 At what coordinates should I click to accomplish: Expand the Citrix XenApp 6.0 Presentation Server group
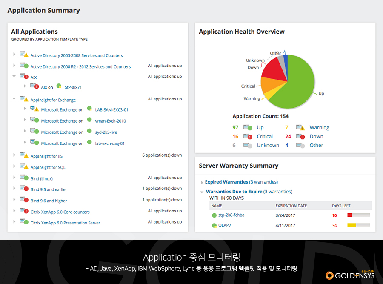[x=14, y=221]
